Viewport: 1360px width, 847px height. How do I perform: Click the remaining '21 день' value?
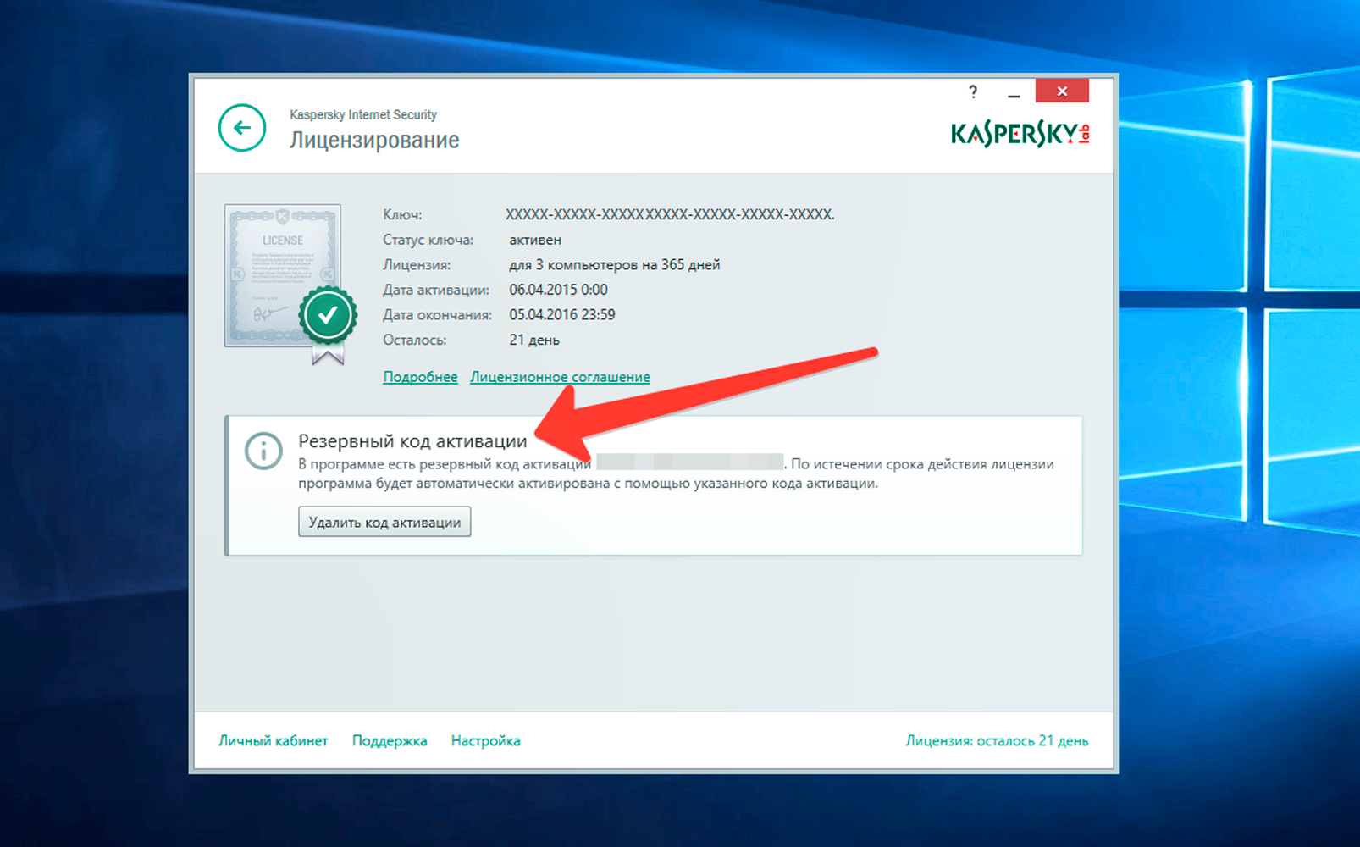534,340
